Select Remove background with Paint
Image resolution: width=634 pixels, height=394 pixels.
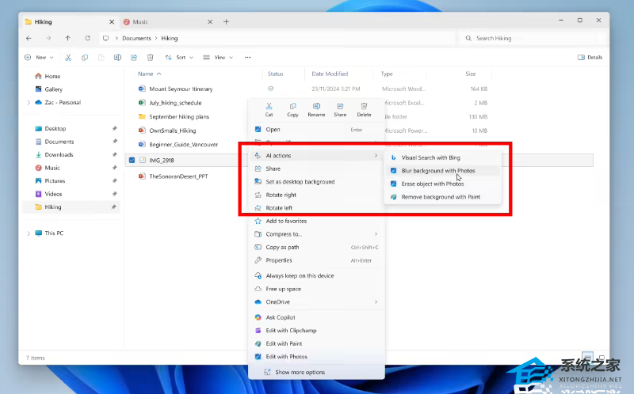coord(440,197)
